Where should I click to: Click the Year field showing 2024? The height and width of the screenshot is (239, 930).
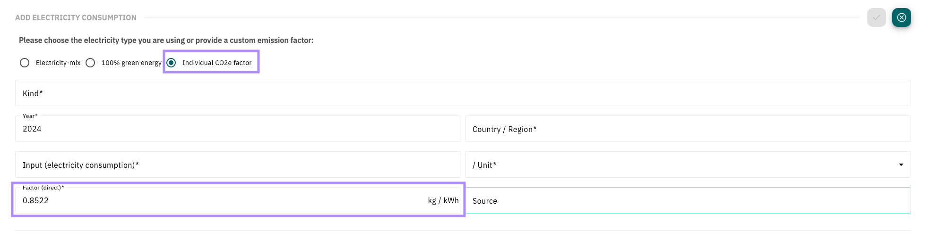pyautogui.click(x=238, y=129)
